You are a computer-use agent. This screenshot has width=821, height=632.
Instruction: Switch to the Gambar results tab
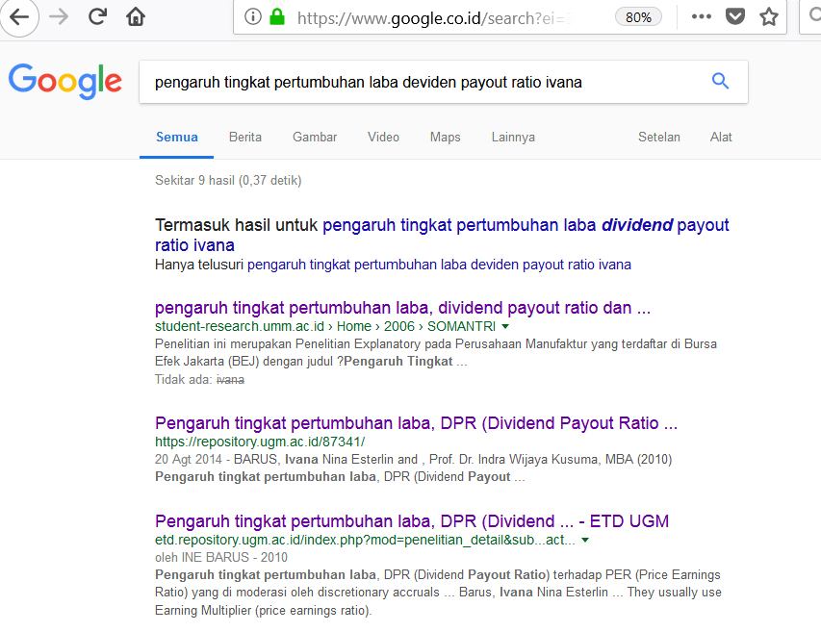click(x=315, y=137)
